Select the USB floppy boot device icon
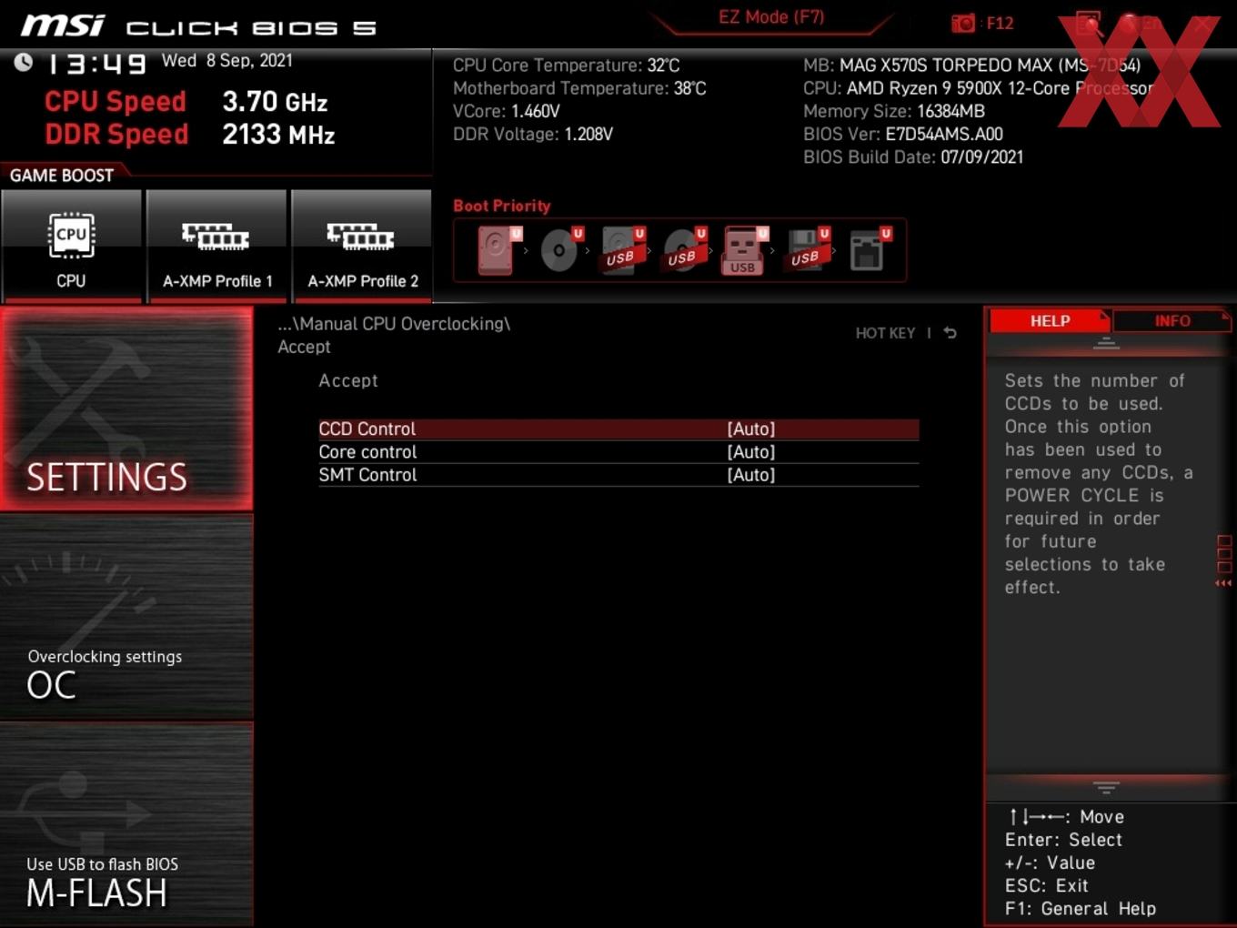Screen dimensions: 1237x928 (x=808, y=250)
